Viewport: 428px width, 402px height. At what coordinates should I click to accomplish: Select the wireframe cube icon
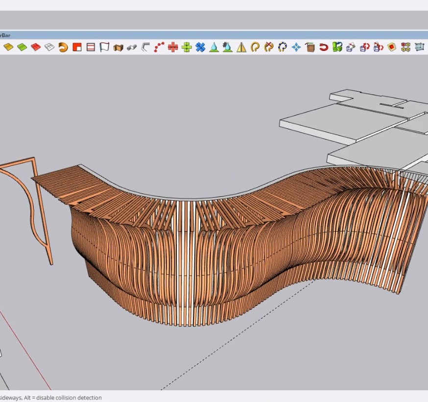[419, 47]
